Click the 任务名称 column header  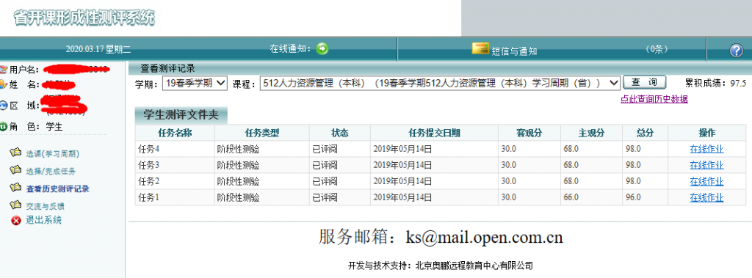pos(175,133)
